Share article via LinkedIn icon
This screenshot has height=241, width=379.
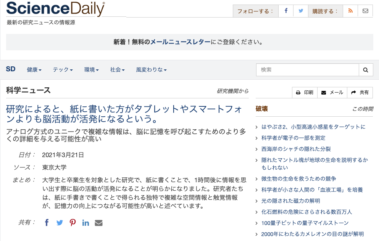click(x=85, y=223)
